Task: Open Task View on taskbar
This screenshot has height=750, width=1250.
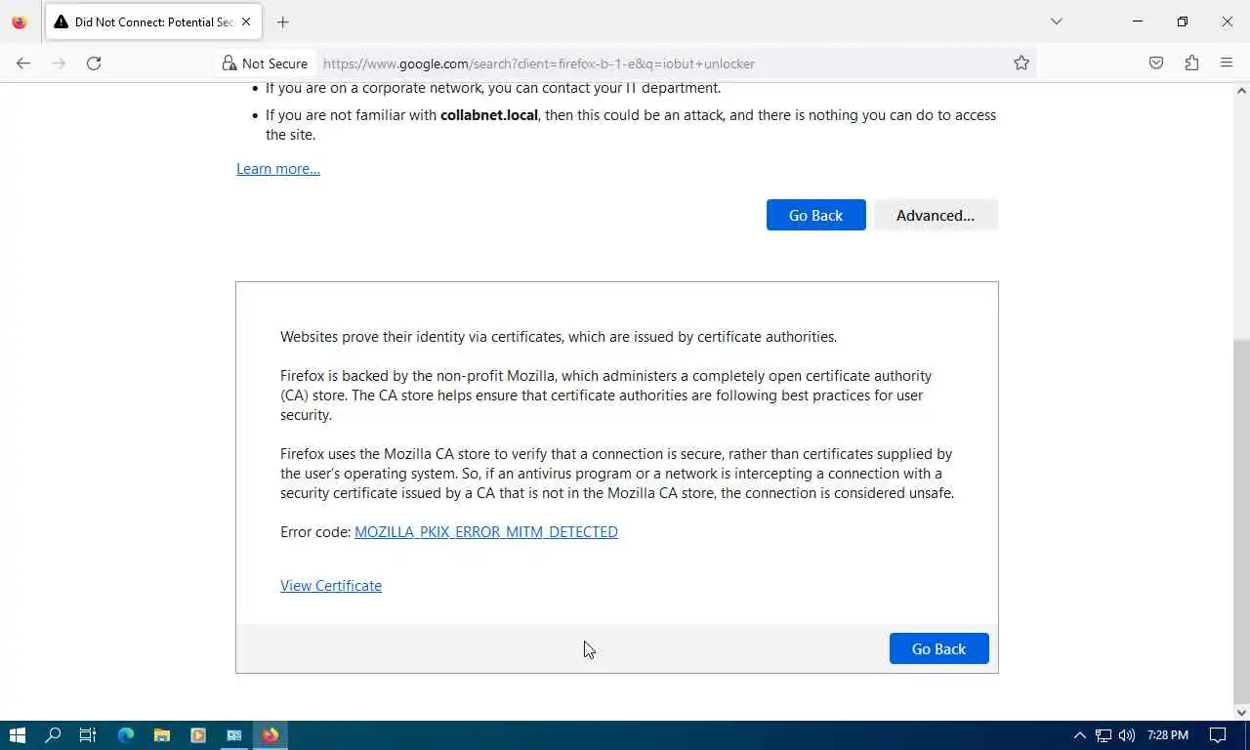Action: (88, 735)
